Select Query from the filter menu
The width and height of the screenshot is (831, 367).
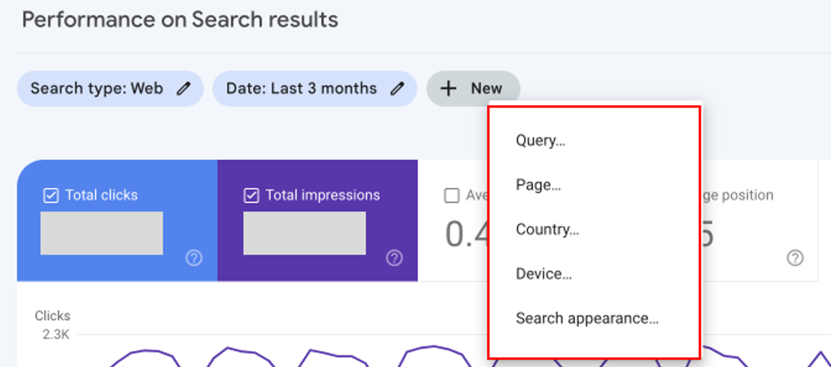click(541, 140)
